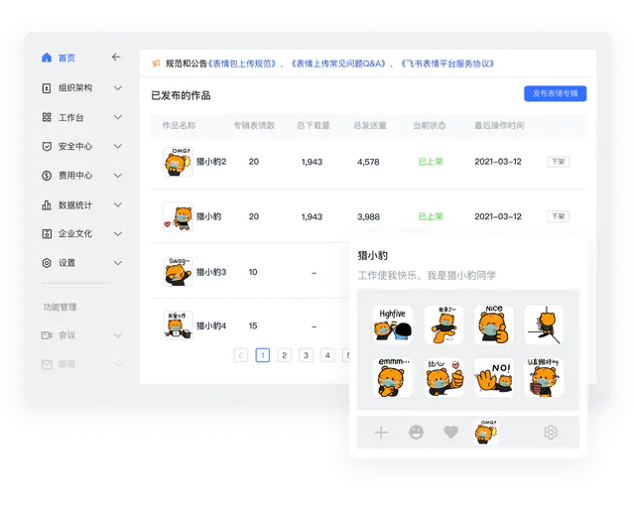Open the plus icon in sticker panel
Screen dimensions: 635x516
click(381, 433)
